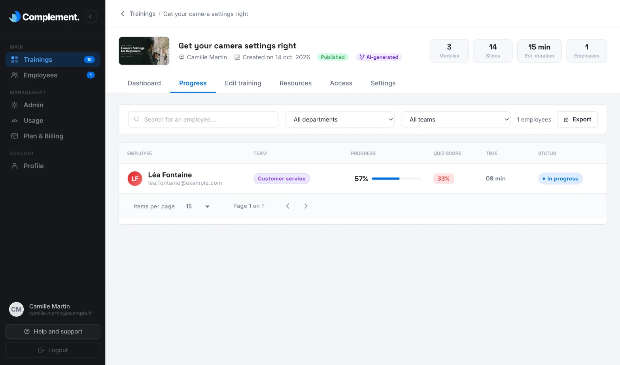Open Employees in the sidebar
620x365 pixels.
[x=53, y=75]
